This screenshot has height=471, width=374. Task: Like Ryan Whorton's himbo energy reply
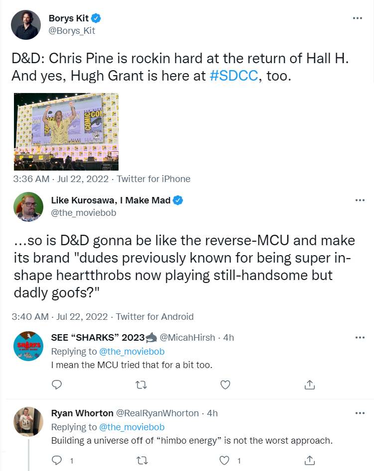pos(224,460)
